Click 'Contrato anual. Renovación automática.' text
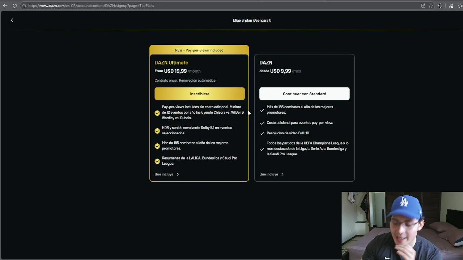 (185, 81)
